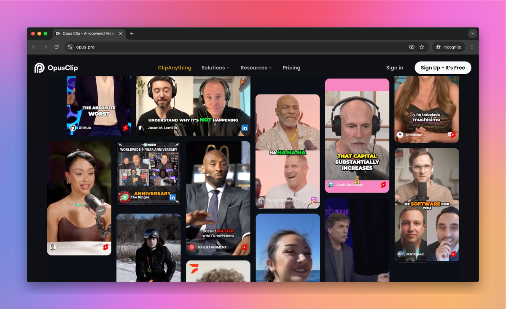Expand the Solutions dropdown menu
The height and width of the screenshot is (309, 506).
[x=215, y=68]
